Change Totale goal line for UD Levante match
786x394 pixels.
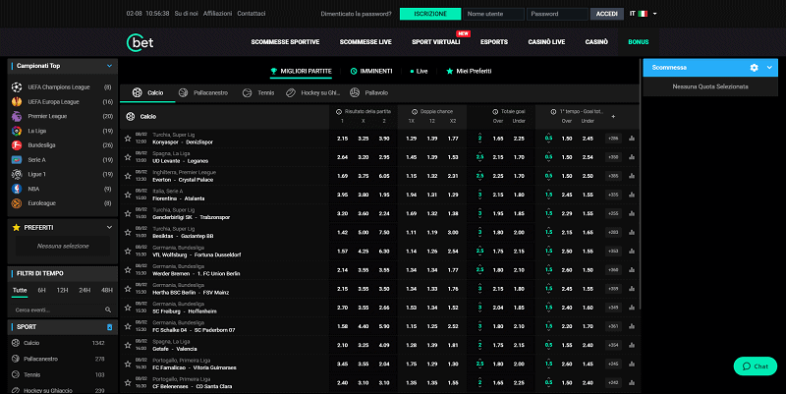point(479,157)
